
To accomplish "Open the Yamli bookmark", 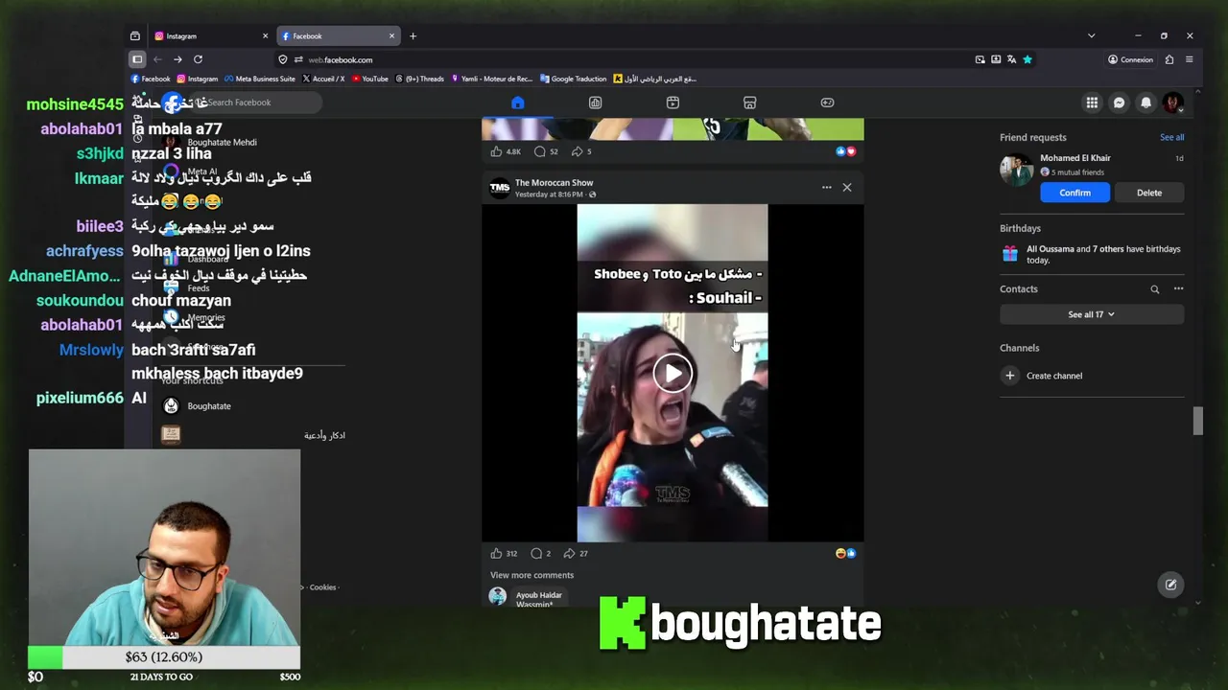I will tap(491, 79).
